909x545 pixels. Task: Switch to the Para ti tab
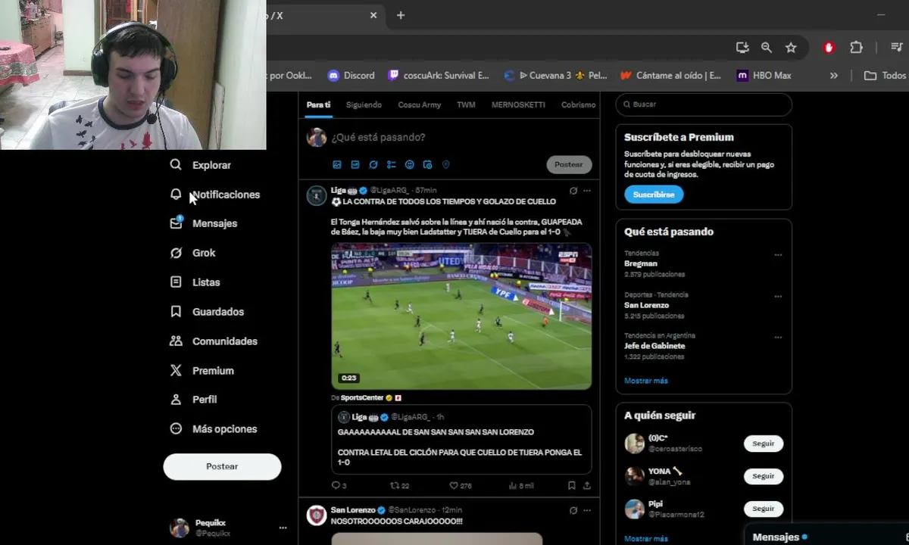318,104
